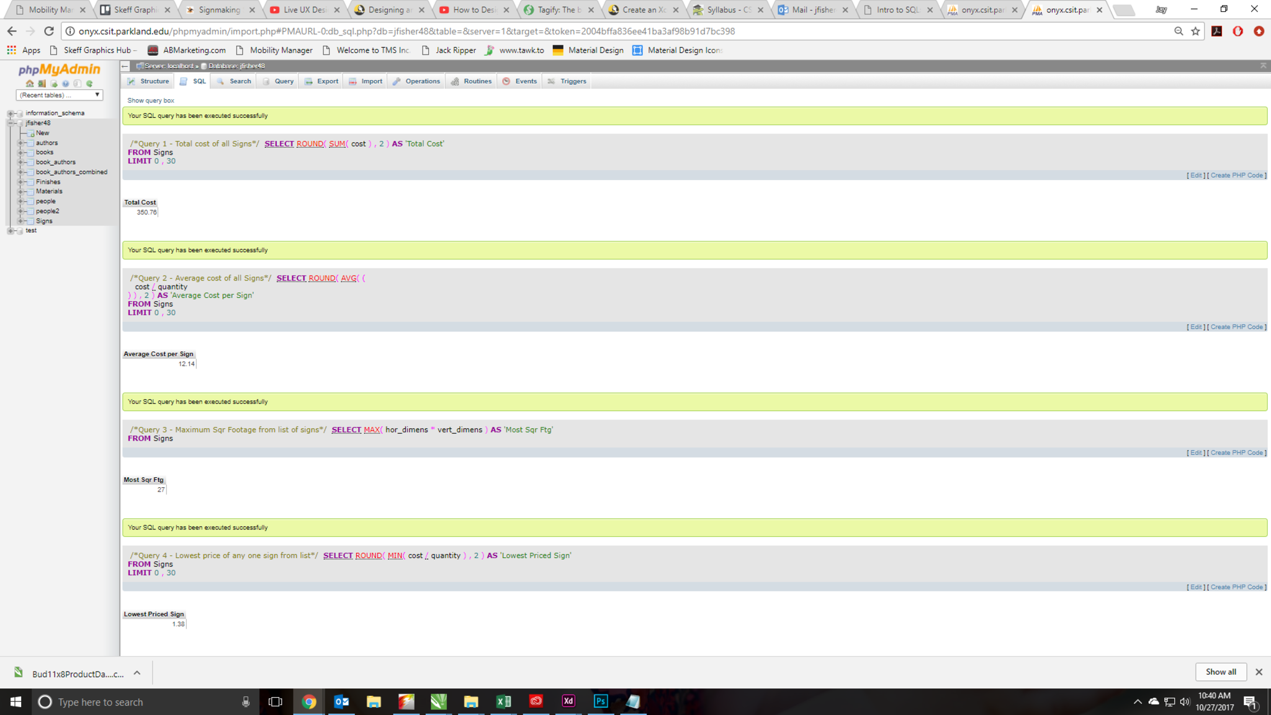Open phpMyAdmin documentation help icon

tap(65, 83)
